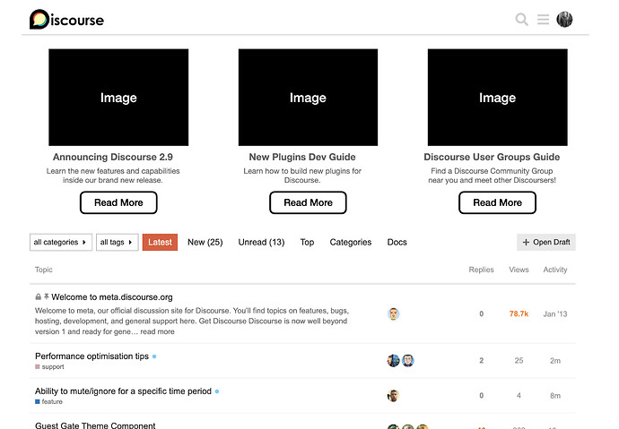This screenshot has width=619, height=429.
Task: Sort by the Replies column header
Action: tap(481, 270)
